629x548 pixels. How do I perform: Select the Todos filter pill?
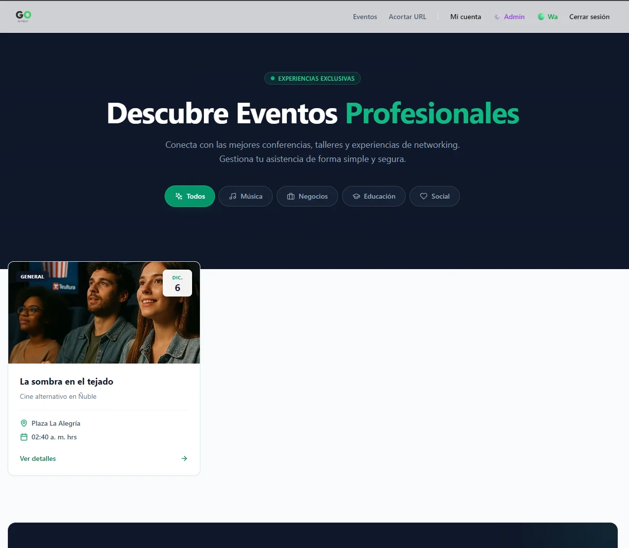[190, 196]
